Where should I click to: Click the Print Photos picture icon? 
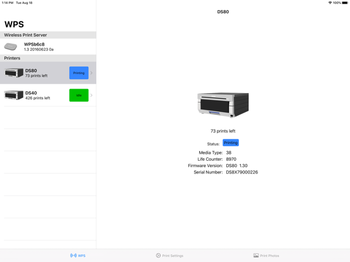coord(256,255)
